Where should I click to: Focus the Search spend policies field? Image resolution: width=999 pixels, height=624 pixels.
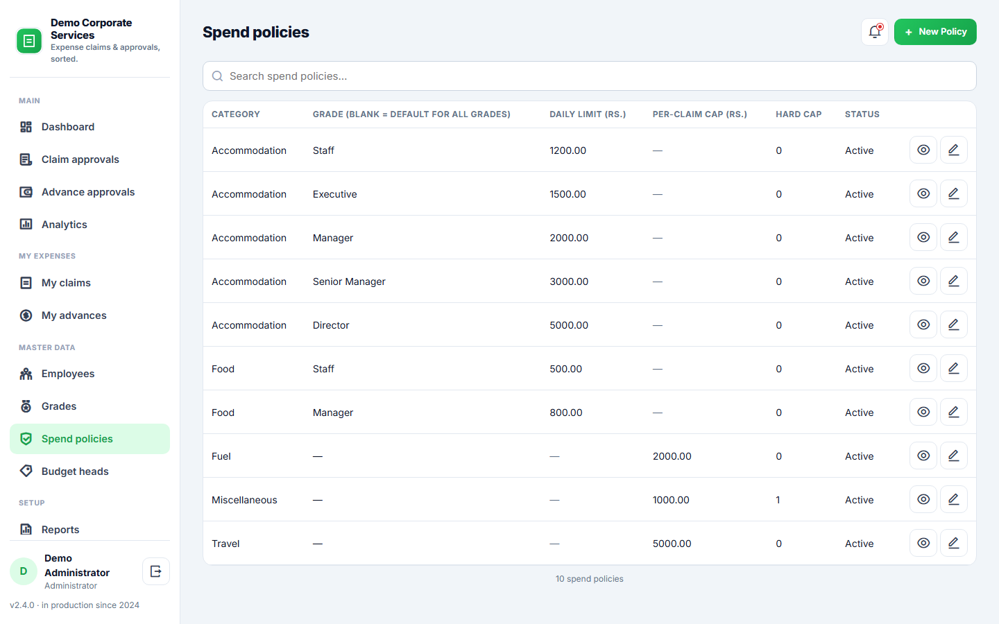point(590,76)
